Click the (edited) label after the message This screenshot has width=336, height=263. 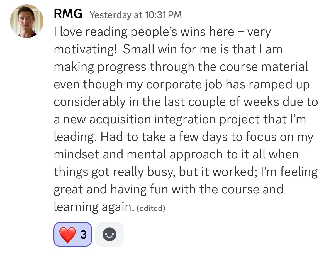tap(151, 208)
